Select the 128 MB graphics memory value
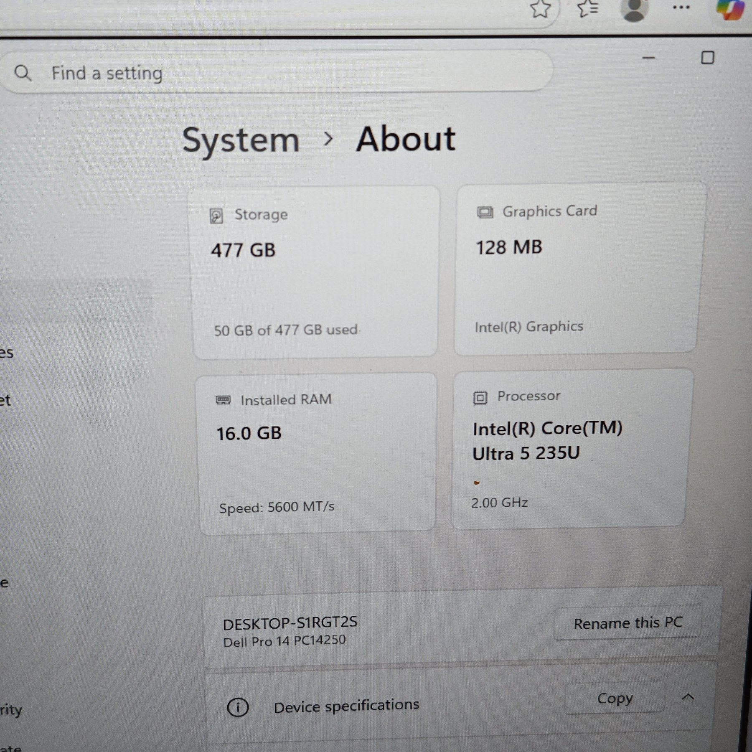The width and height of the screenshot is (752, 752). click(509, 247)
